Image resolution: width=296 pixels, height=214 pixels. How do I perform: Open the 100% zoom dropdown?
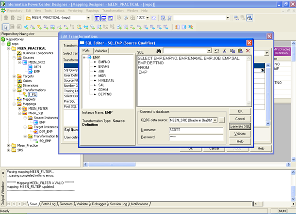click(148, 18)
